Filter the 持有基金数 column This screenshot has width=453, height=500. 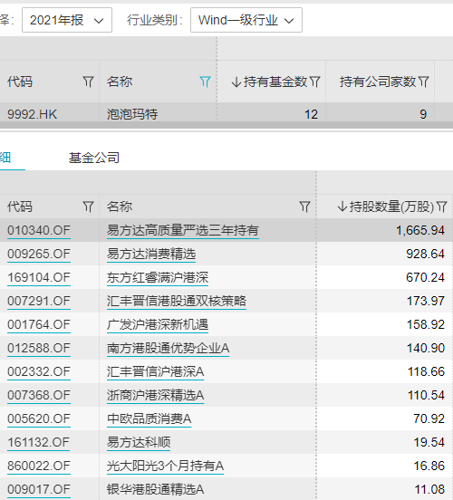(x=314, y=82)
